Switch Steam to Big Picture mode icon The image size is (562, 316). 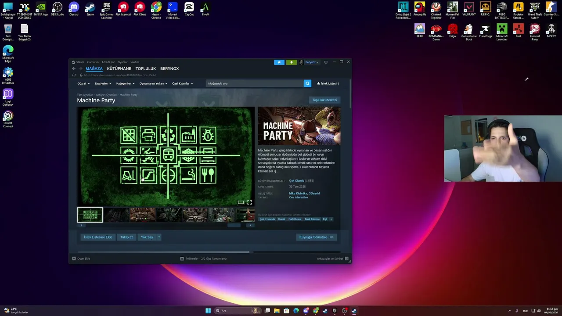[326, 62]
